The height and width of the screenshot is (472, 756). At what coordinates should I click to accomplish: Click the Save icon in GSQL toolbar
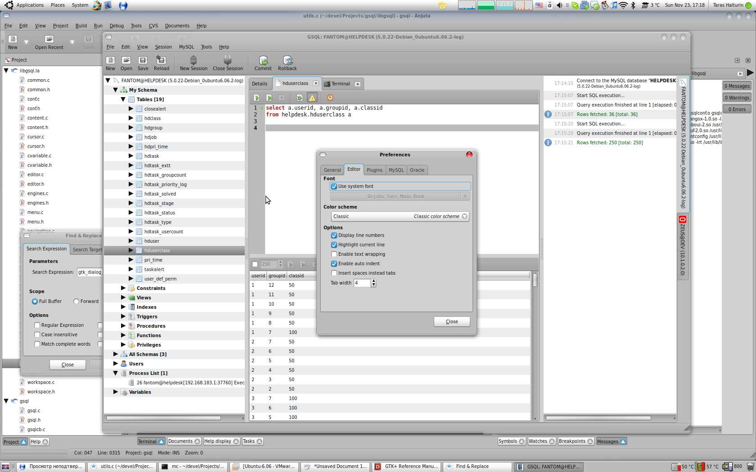pyautogui.click(x=143, y=60)
